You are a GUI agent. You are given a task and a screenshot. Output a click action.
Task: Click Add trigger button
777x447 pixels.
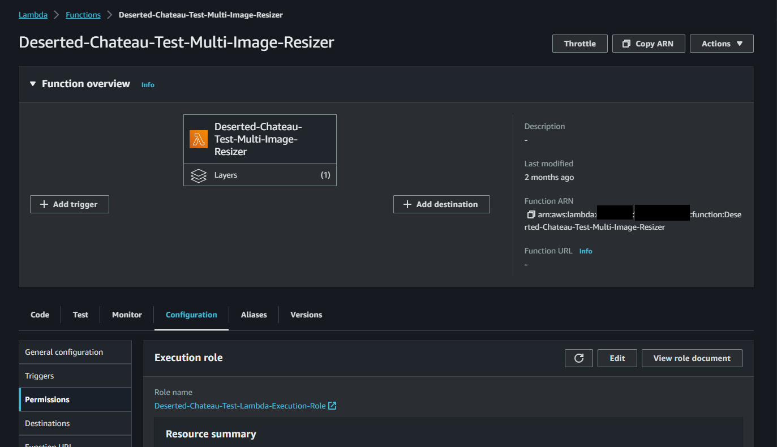click(x=69, y=204)
